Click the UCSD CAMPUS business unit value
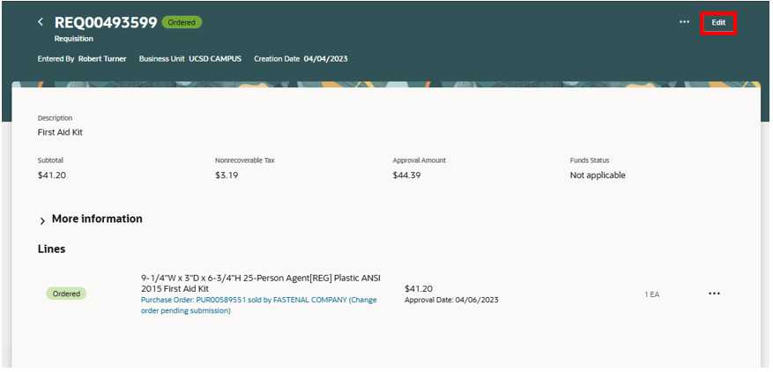The image size is (773, 372). (x=215, y=59)
